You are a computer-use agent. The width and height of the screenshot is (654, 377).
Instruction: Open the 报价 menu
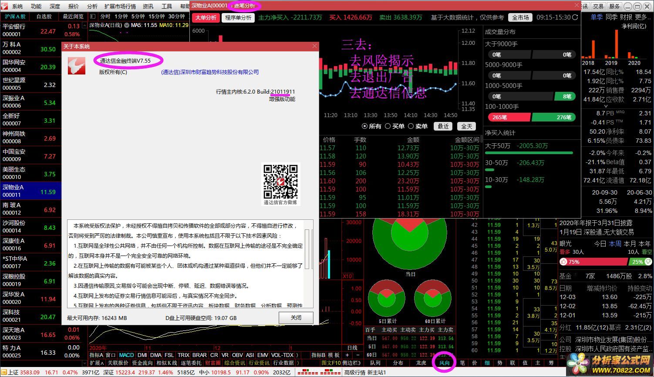74,6
